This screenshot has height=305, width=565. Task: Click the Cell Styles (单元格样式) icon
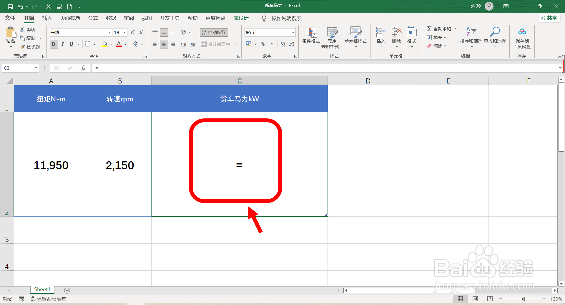pos(355,32)
